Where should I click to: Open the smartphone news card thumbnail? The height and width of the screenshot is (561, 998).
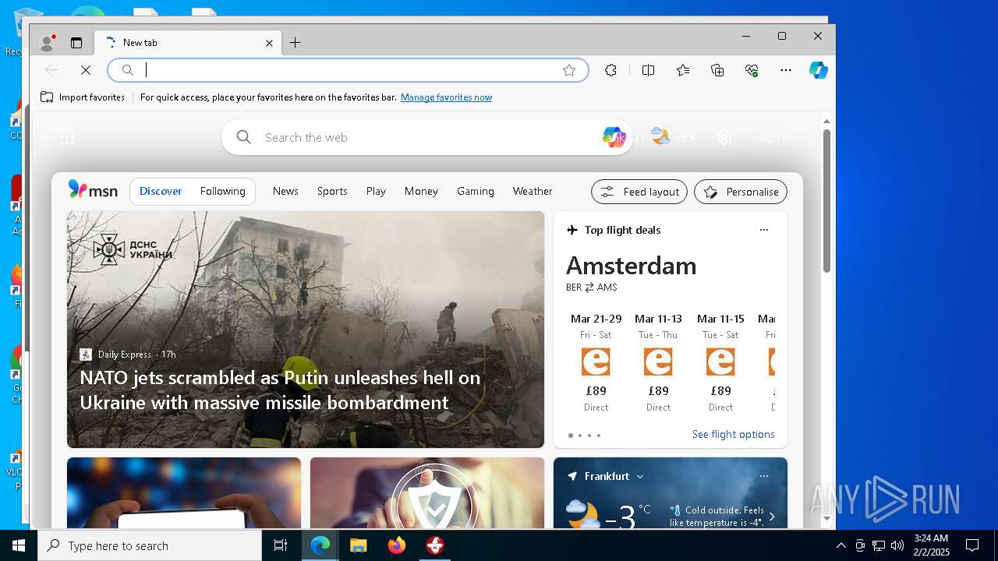point(184,493)
